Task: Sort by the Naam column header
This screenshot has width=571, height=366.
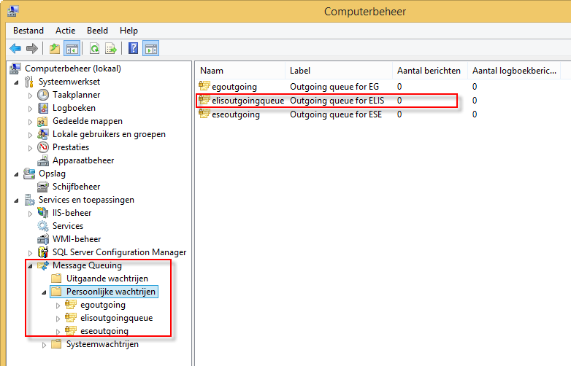Action: tap(240, 71)
